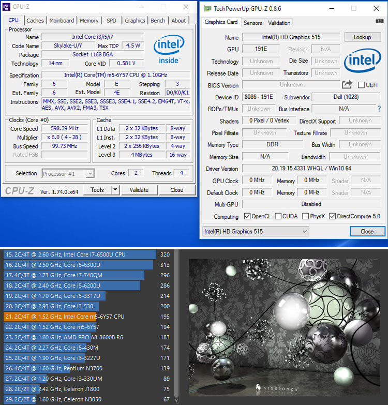This screenshot has height=405, width=388.
Task: Click the Close button in GPU-Z
Action: coord(367,231)
